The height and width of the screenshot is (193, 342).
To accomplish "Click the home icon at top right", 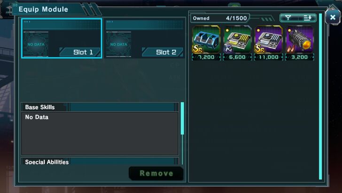I will pyautogui.click(x=333, y=7).
